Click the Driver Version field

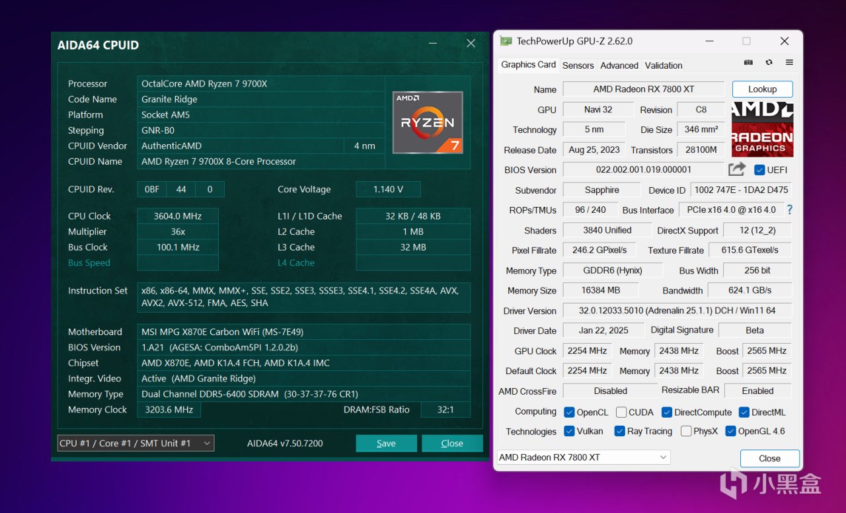pyautogui.click(x=677, y=311)
